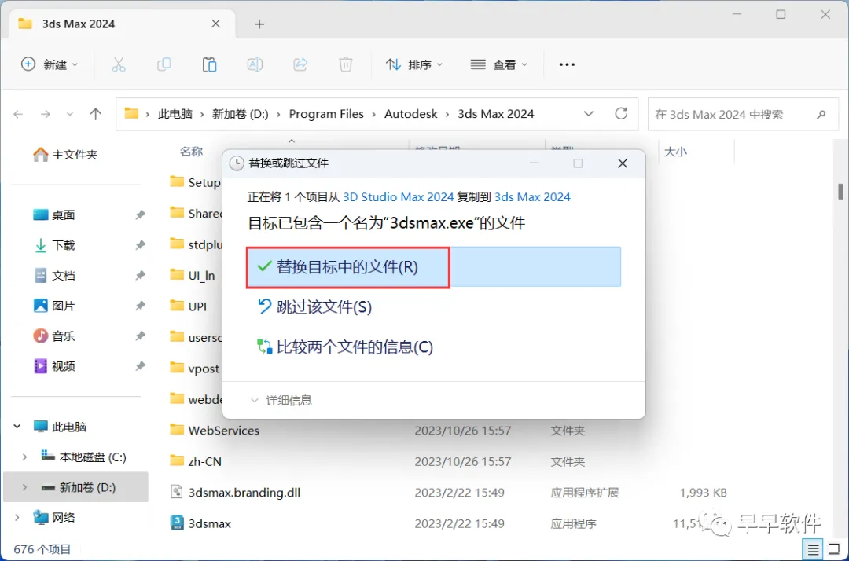Expand Local Disk (C:) tree node

24,457
